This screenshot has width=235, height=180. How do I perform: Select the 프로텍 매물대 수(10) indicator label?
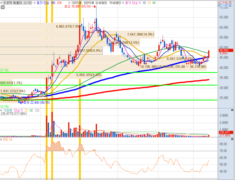17,3
